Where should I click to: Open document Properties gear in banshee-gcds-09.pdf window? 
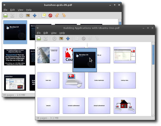tap(21, 15)
